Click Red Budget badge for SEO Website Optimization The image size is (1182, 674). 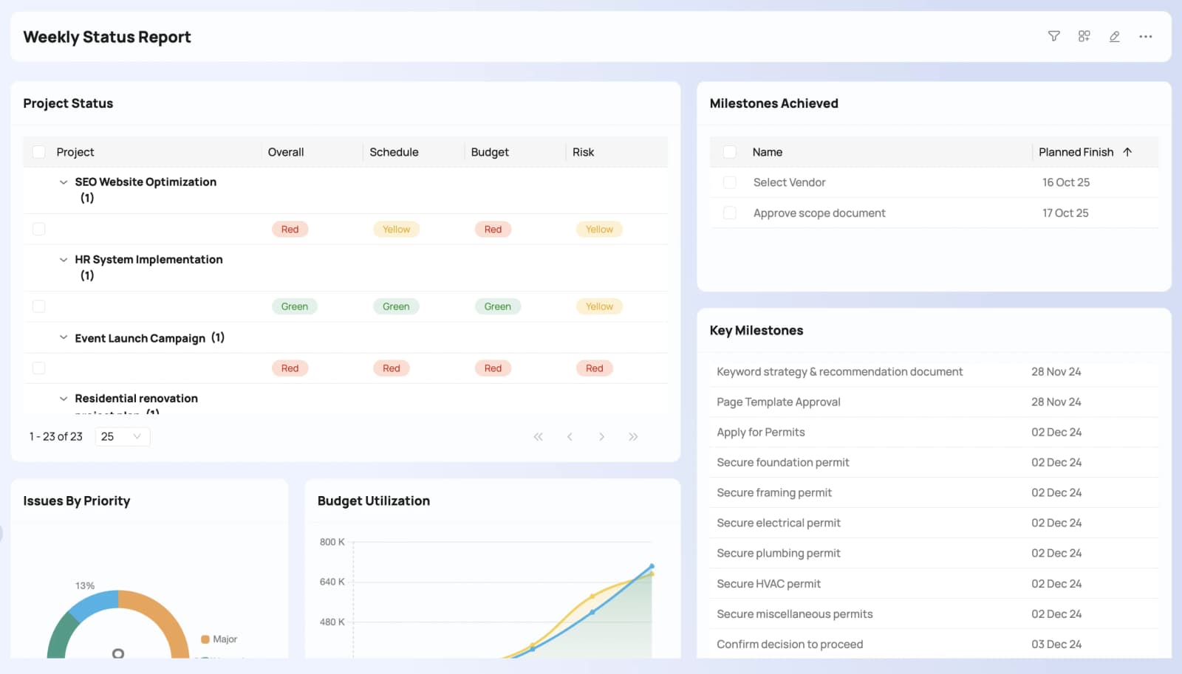point(493,230)
